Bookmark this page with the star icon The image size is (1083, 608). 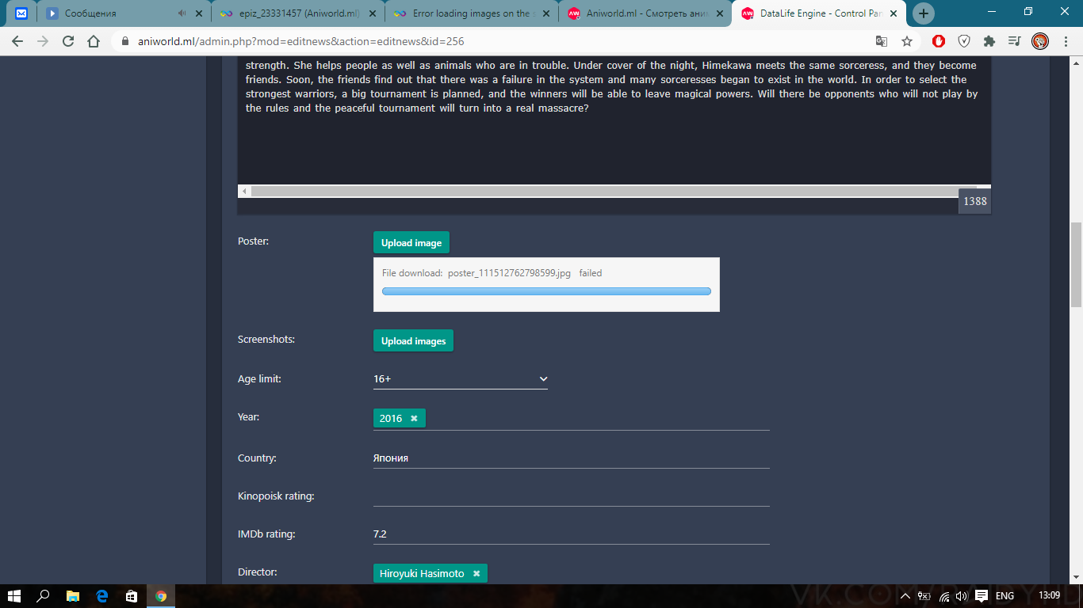click(907, 41)
